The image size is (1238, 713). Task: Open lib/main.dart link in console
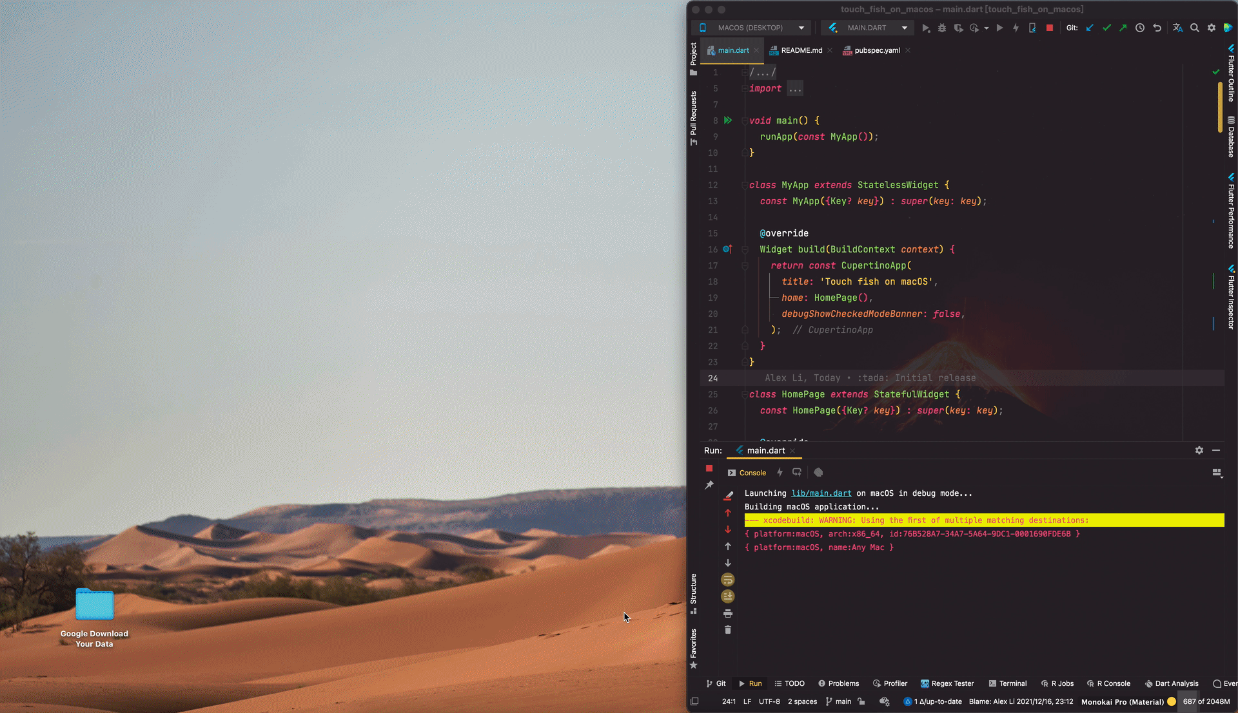tap(821, 493)
